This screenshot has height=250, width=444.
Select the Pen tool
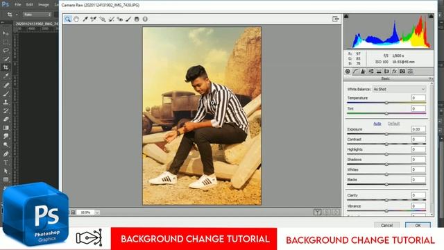[6, 153]
